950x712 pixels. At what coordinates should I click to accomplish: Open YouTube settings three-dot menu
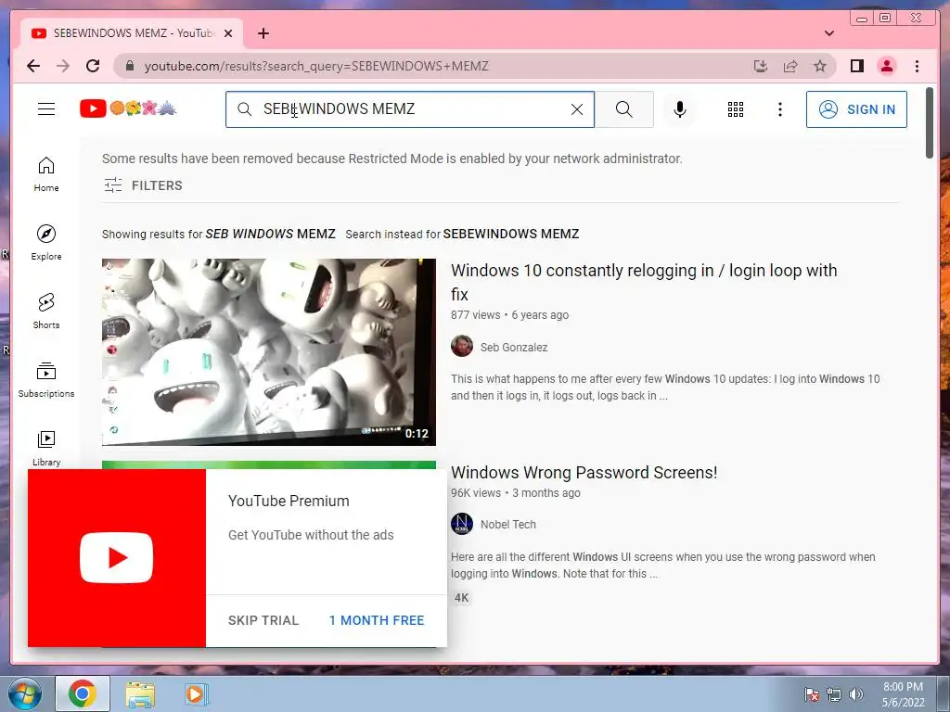(779, 109)
